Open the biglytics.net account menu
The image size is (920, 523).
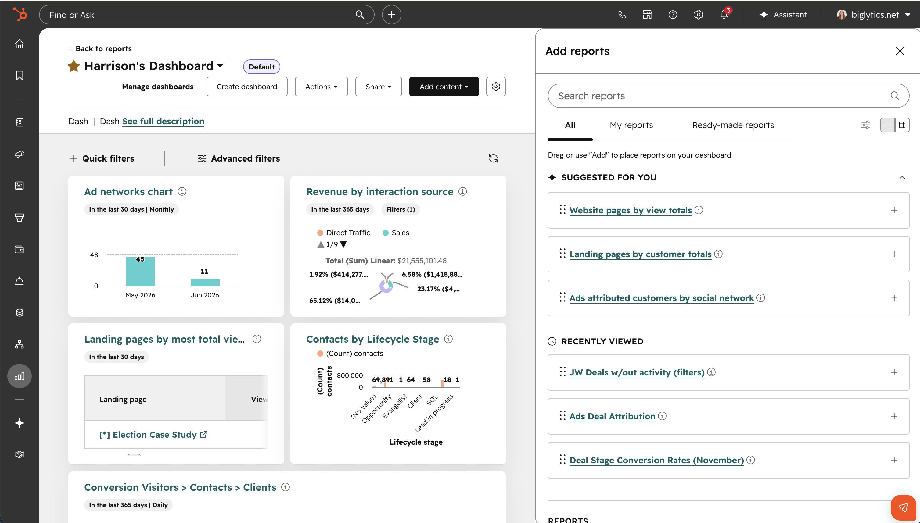tap(874, 15)
